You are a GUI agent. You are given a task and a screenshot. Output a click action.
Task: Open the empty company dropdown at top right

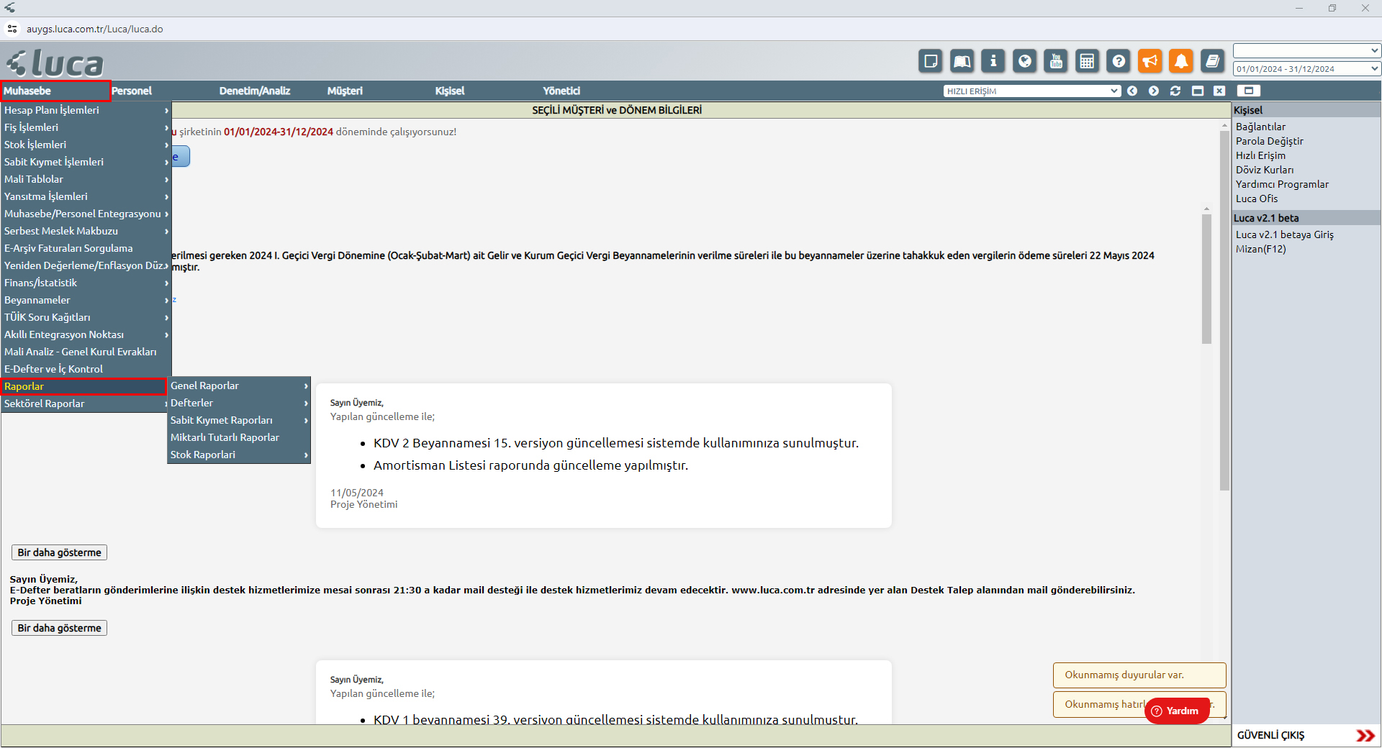[x=1306, y=50]
